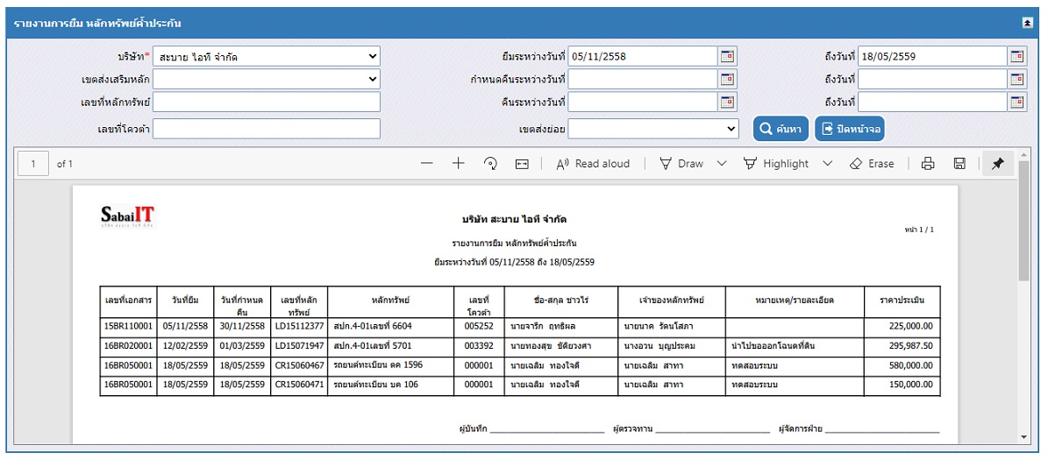Activate the Highlight tool
This screenshot has height=460, width=1048.
click(x=776, y=164)
